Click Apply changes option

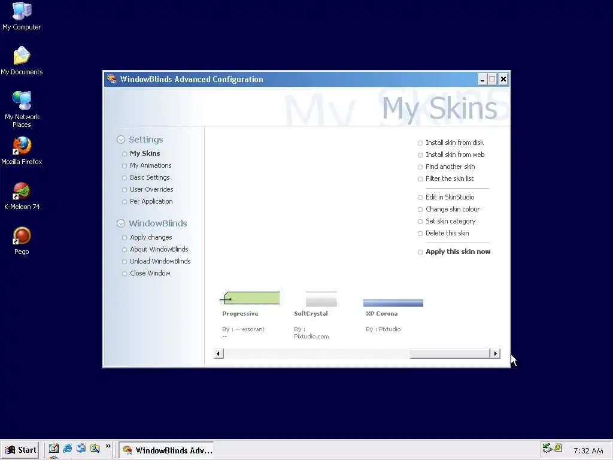coord(151,237)
